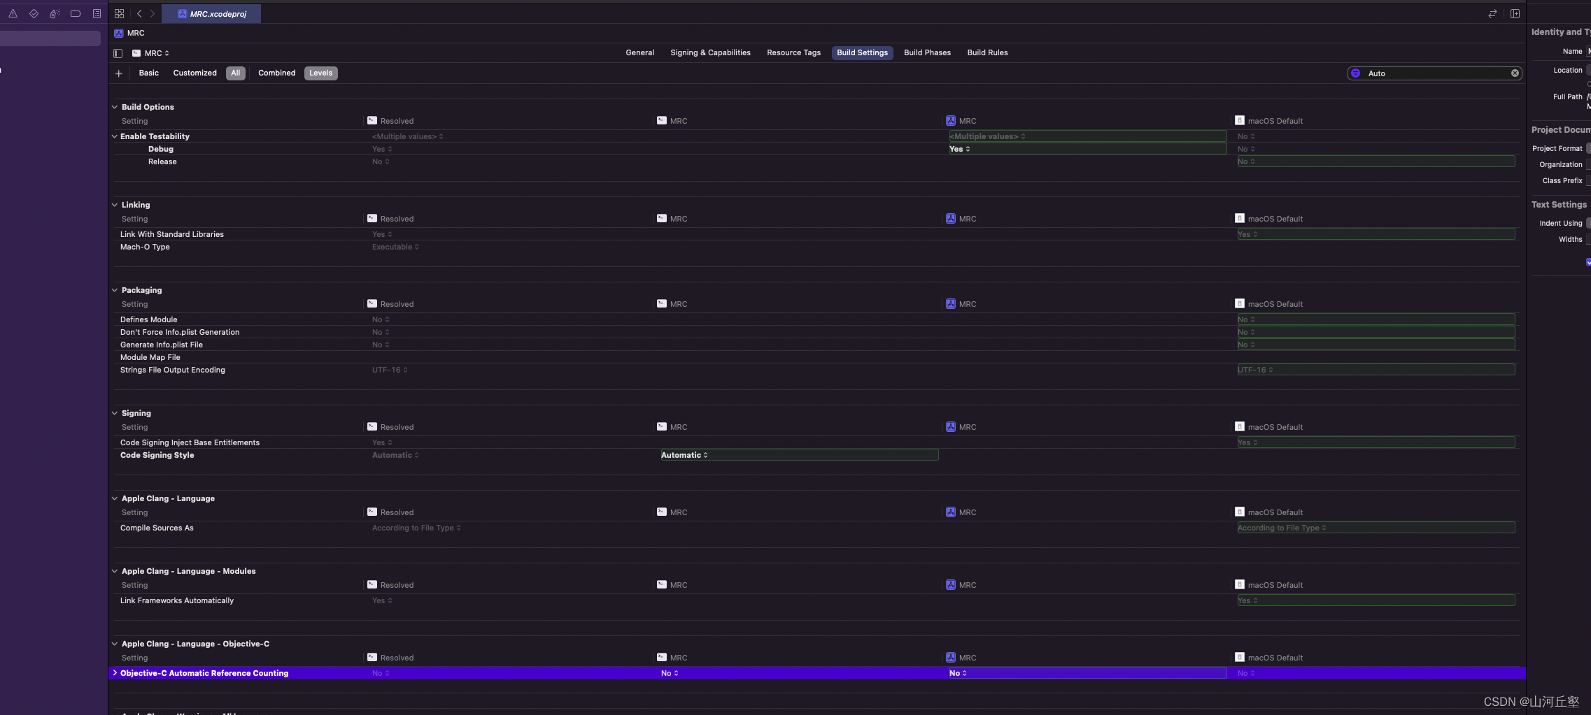Show Basic build settings

[148, 73]
